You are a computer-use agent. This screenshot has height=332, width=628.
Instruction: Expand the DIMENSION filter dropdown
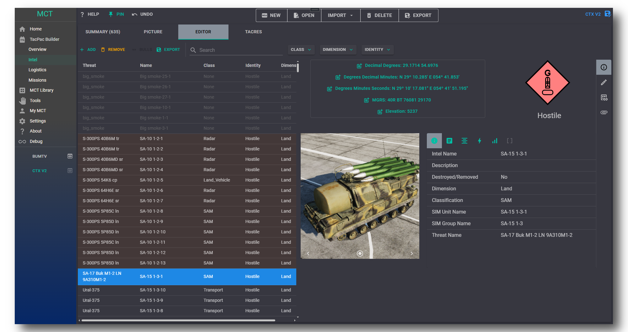click(337, 50)
